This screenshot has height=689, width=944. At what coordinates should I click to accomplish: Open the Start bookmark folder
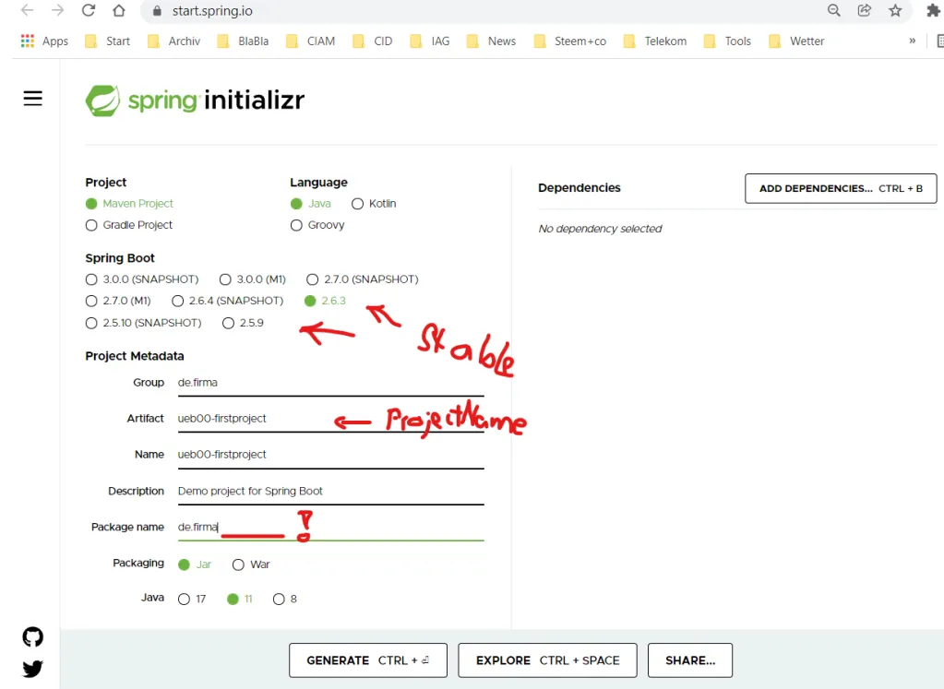108,41
